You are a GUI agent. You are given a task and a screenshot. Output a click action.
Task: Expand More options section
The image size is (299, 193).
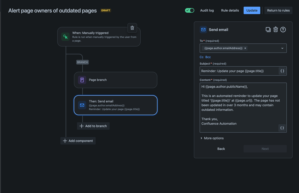click(212, 138)
